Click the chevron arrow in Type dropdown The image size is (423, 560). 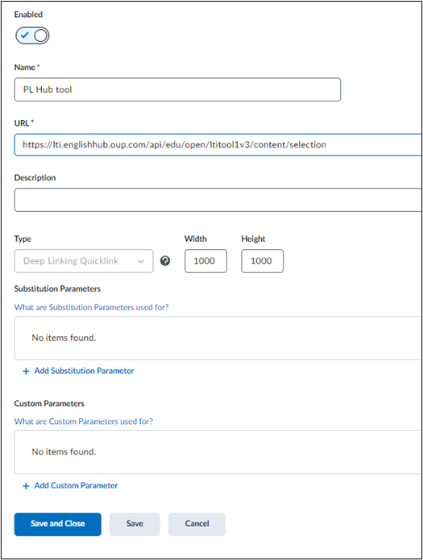coord(141,261)
